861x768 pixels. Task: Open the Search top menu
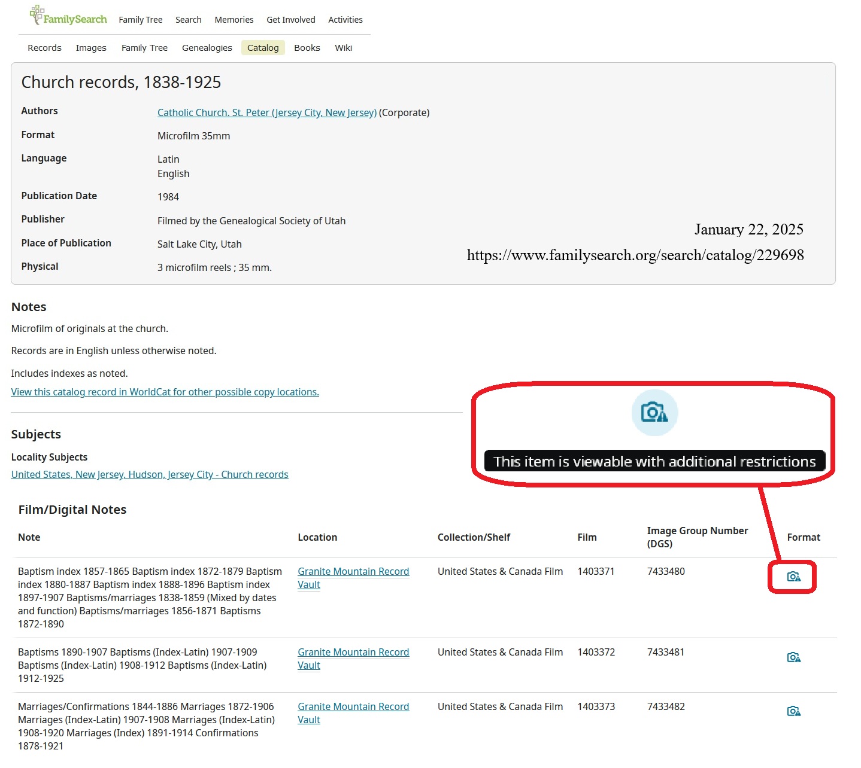[189, 20]
